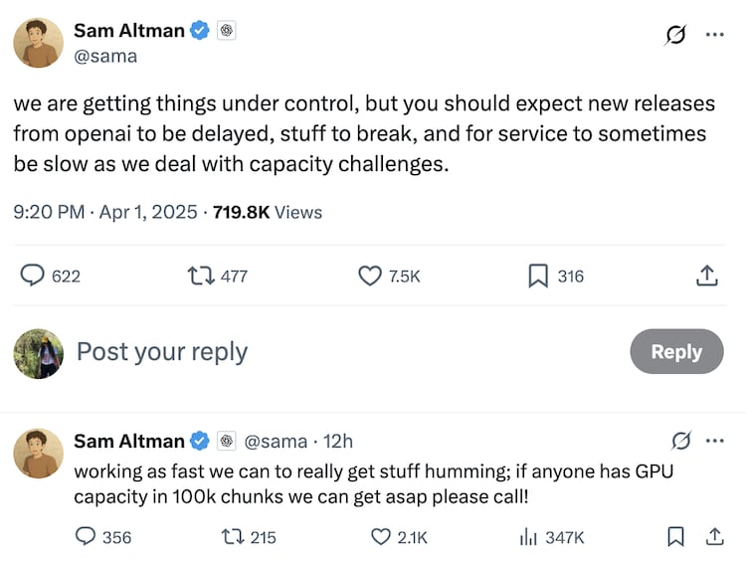
Task: Open the @sama handle under main post
Action: click(x=105, y=56)
